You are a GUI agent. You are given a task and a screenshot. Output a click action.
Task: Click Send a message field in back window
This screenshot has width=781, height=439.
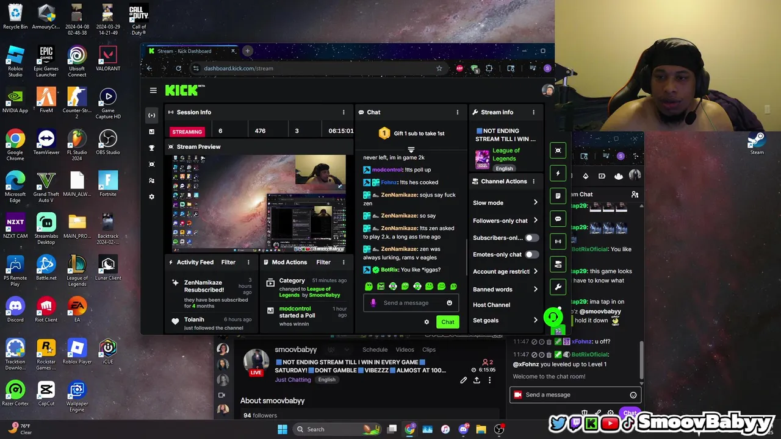[x=575, y=395]
